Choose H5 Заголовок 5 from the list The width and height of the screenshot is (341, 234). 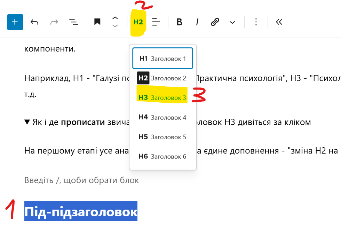tap(162, 137)
